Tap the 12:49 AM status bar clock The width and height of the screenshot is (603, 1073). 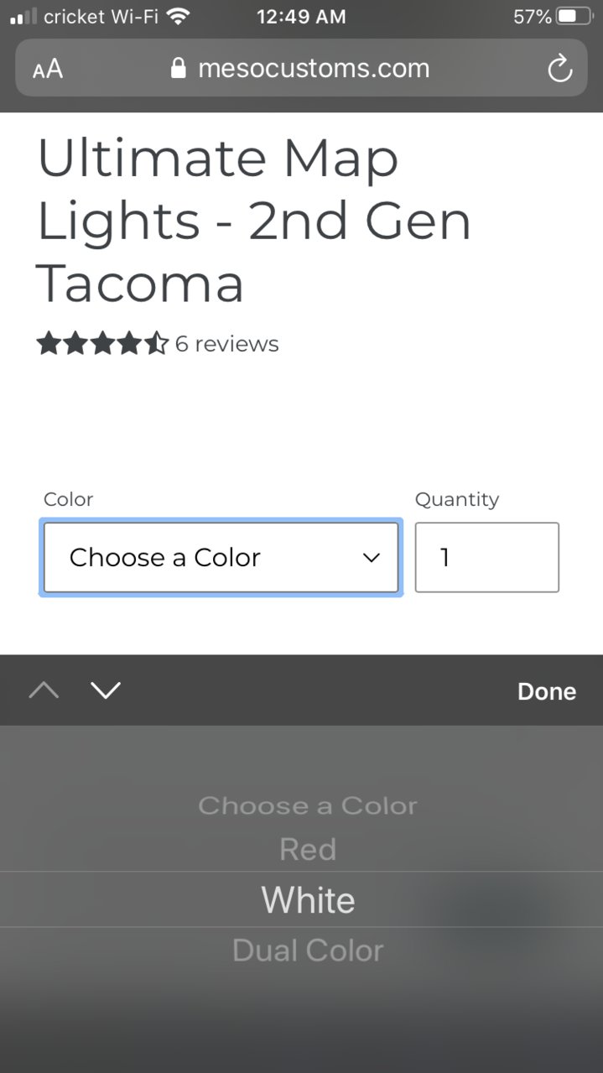[301, 16]
